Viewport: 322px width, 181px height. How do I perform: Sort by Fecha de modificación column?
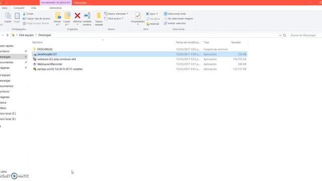[188, 42]
